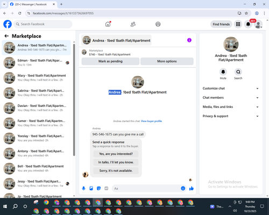
Task: Send quick response Yes, are you interested?
Action: pyautogui.click(x=116, y=154)
